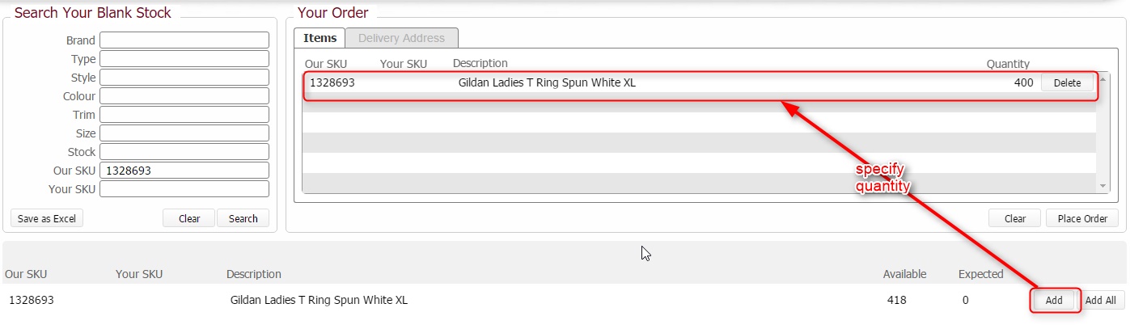Focus the Size input box
Viewport: 1130px width, 329px height.
184,133
